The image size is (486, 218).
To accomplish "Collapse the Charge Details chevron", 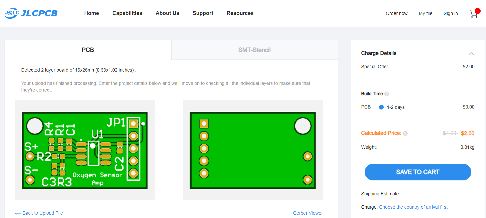I will 471,54.
